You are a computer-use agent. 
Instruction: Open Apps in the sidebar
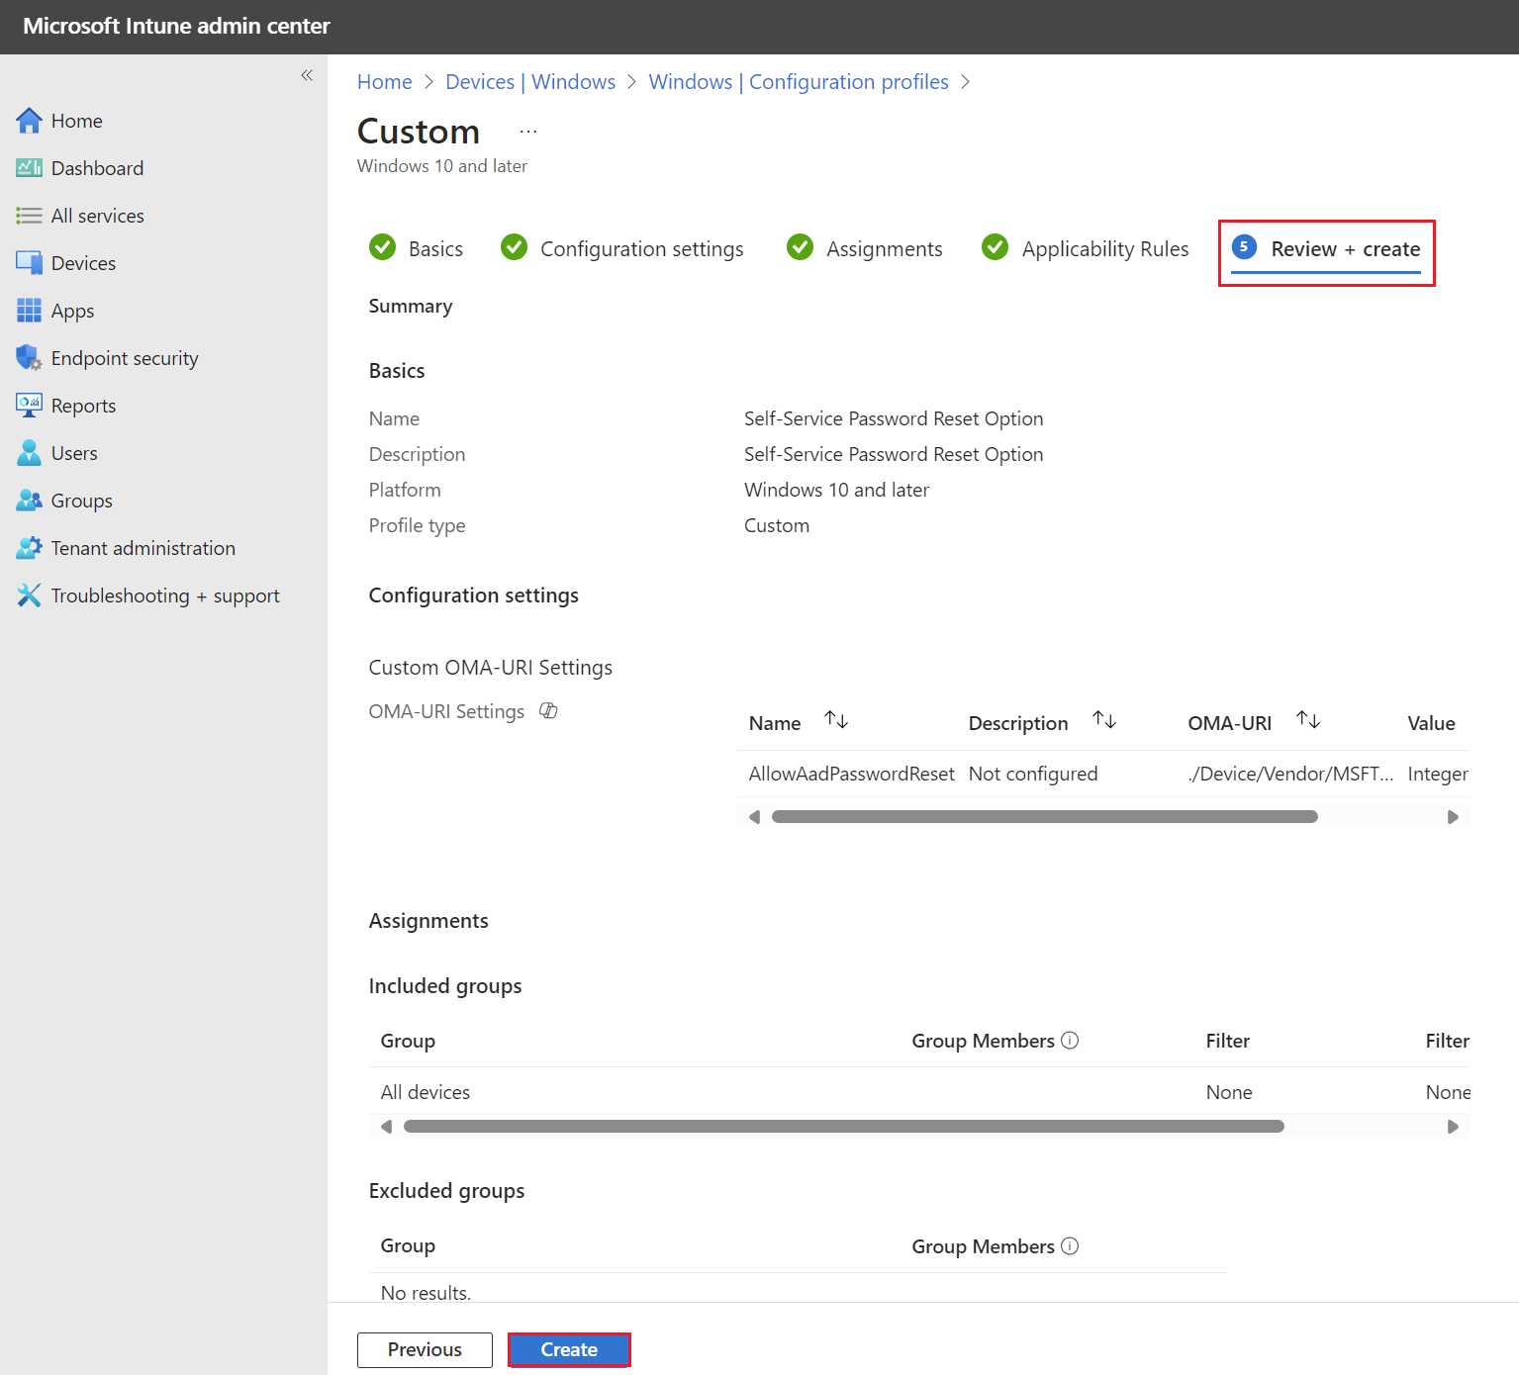(55, 311)
